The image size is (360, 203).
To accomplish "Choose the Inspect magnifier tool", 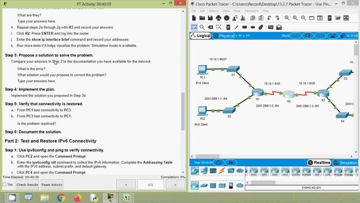I will (x=202, y=28).
